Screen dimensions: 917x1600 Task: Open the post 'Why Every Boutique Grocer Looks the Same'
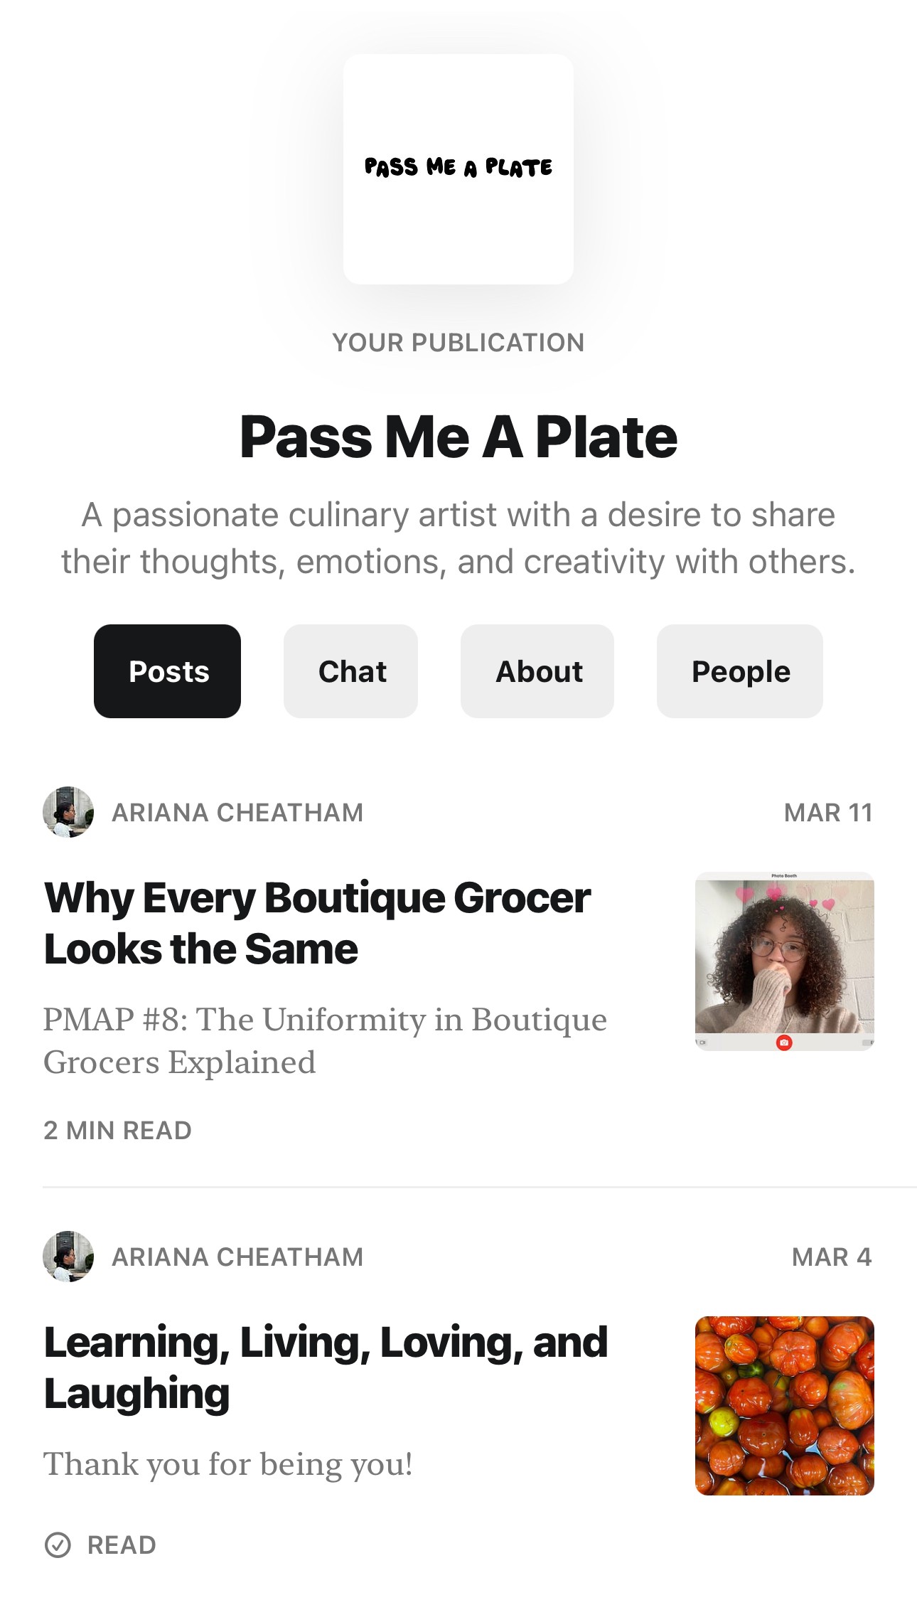click(x=317, y=923)
